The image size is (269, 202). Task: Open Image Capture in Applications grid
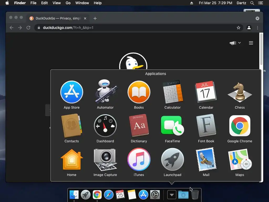pyautogui.click(x=105, y=160)
